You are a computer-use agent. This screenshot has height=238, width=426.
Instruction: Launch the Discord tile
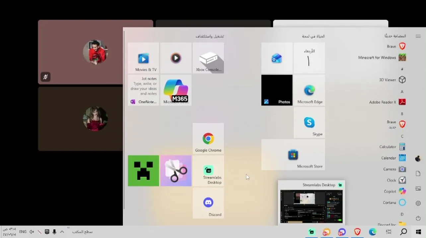[208, 203]
